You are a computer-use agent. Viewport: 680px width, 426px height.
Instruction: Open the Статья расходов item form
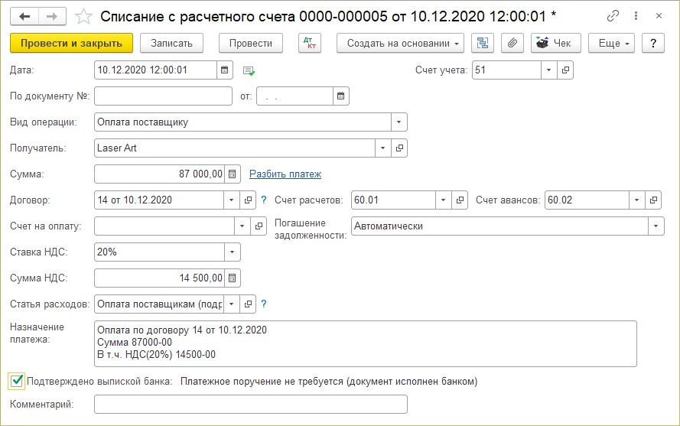click(248, 304)
